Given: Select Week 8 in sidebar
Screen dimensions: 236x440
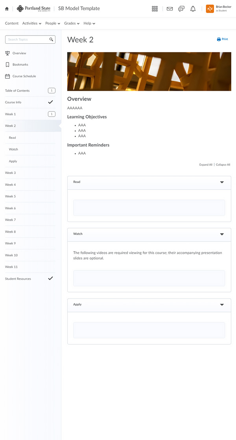Looking at the screenshot, I should click(30, 231).
